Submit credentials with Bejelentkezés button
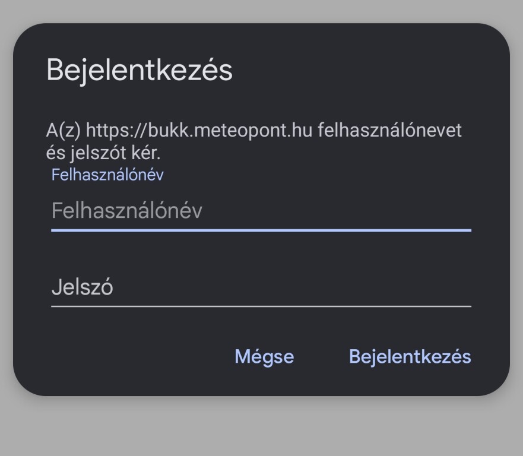The height and width of the screenshot is (456, 523). (411, 356)
